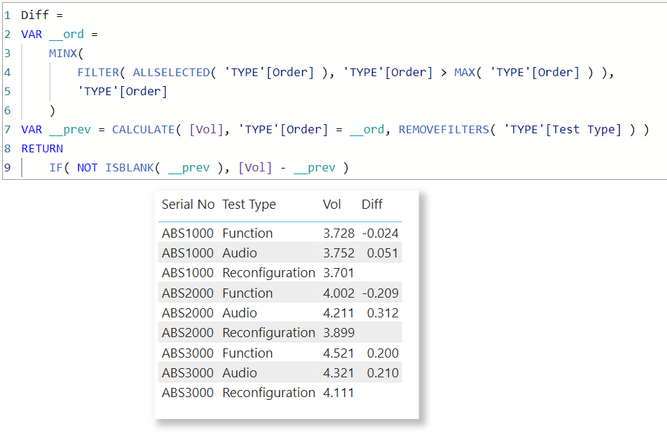This screenshot has width=667, height=438.
Task: Select Diff value 0.051
Action: point(383,253)
